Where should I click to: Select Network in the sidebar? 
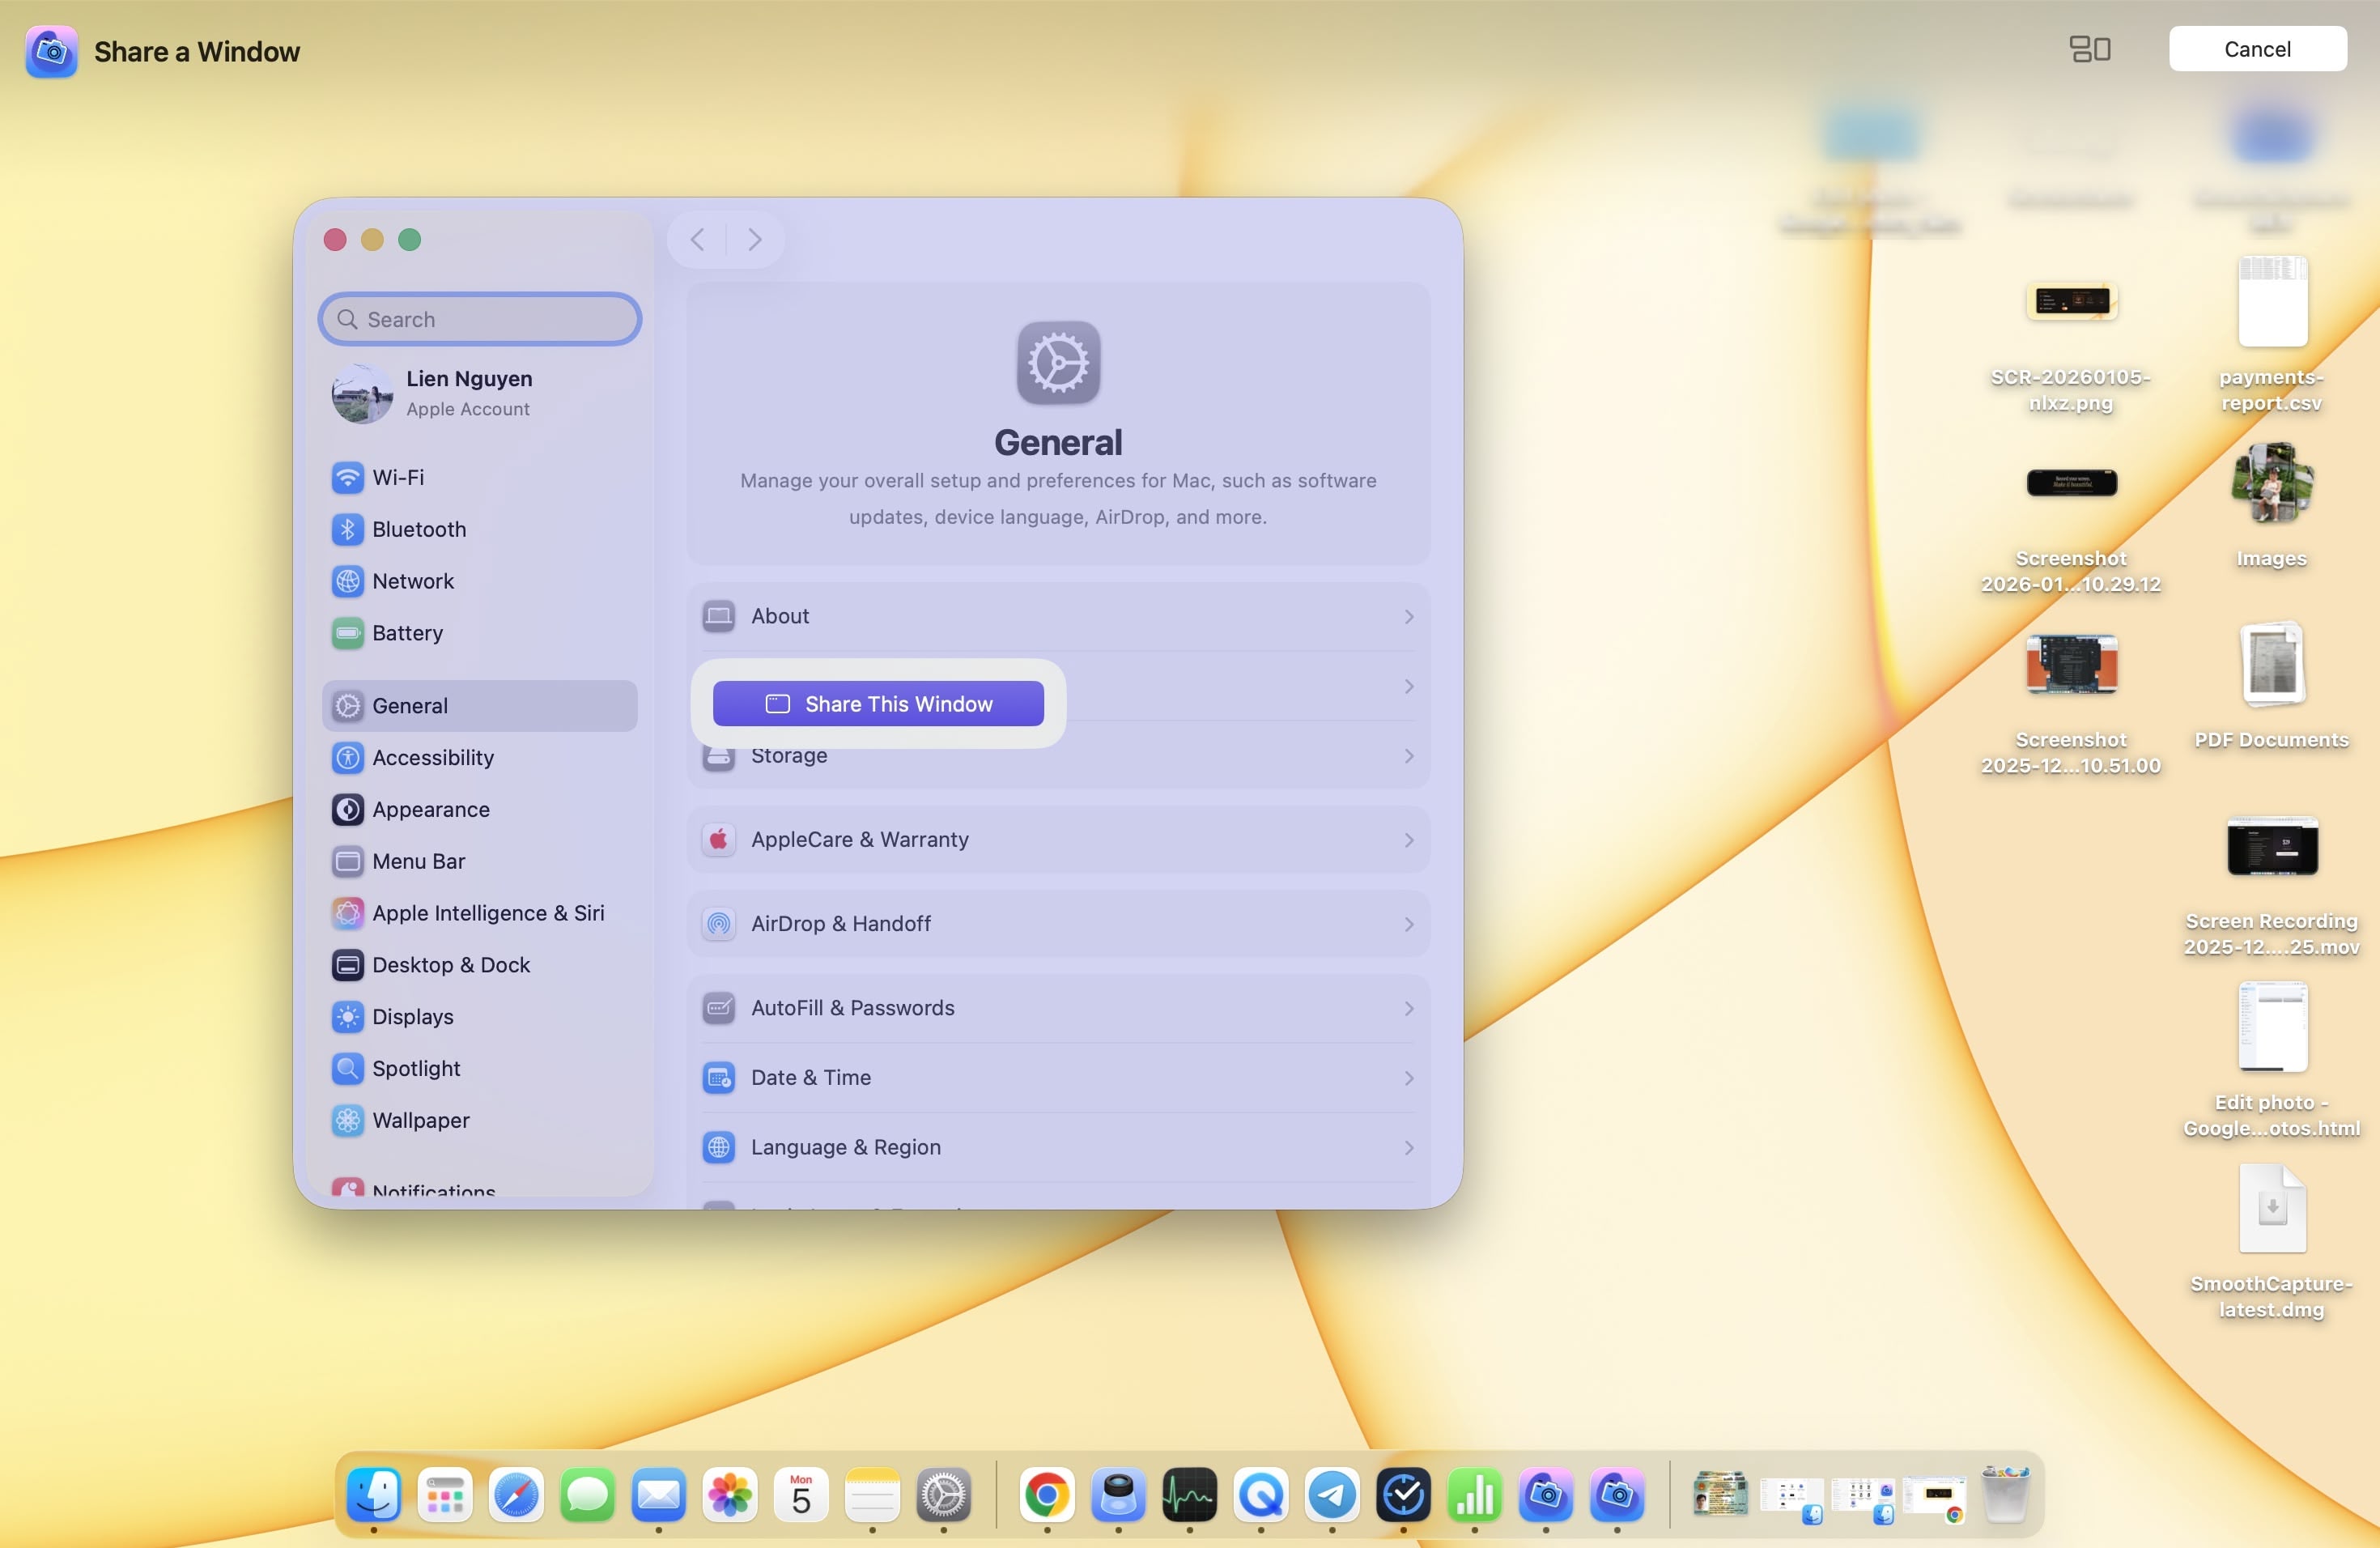(480, 581)
